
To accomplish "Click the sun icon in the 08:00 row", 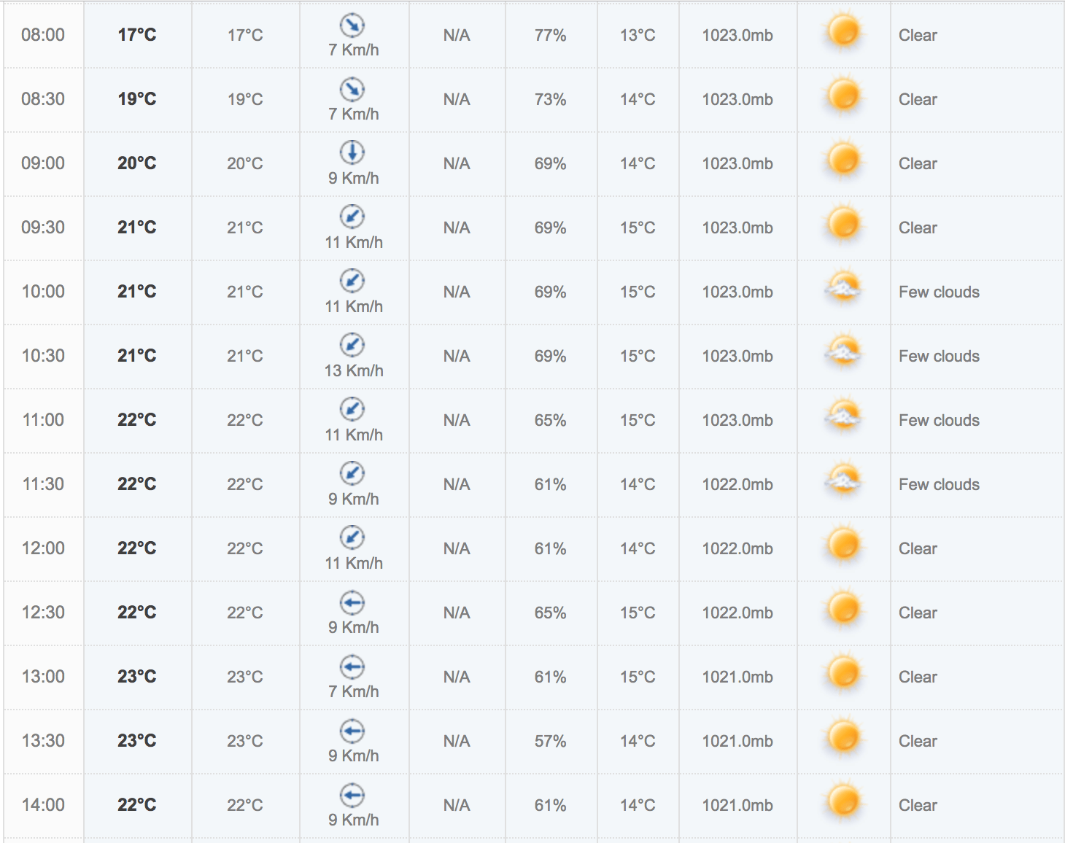I will coord(843,33).
